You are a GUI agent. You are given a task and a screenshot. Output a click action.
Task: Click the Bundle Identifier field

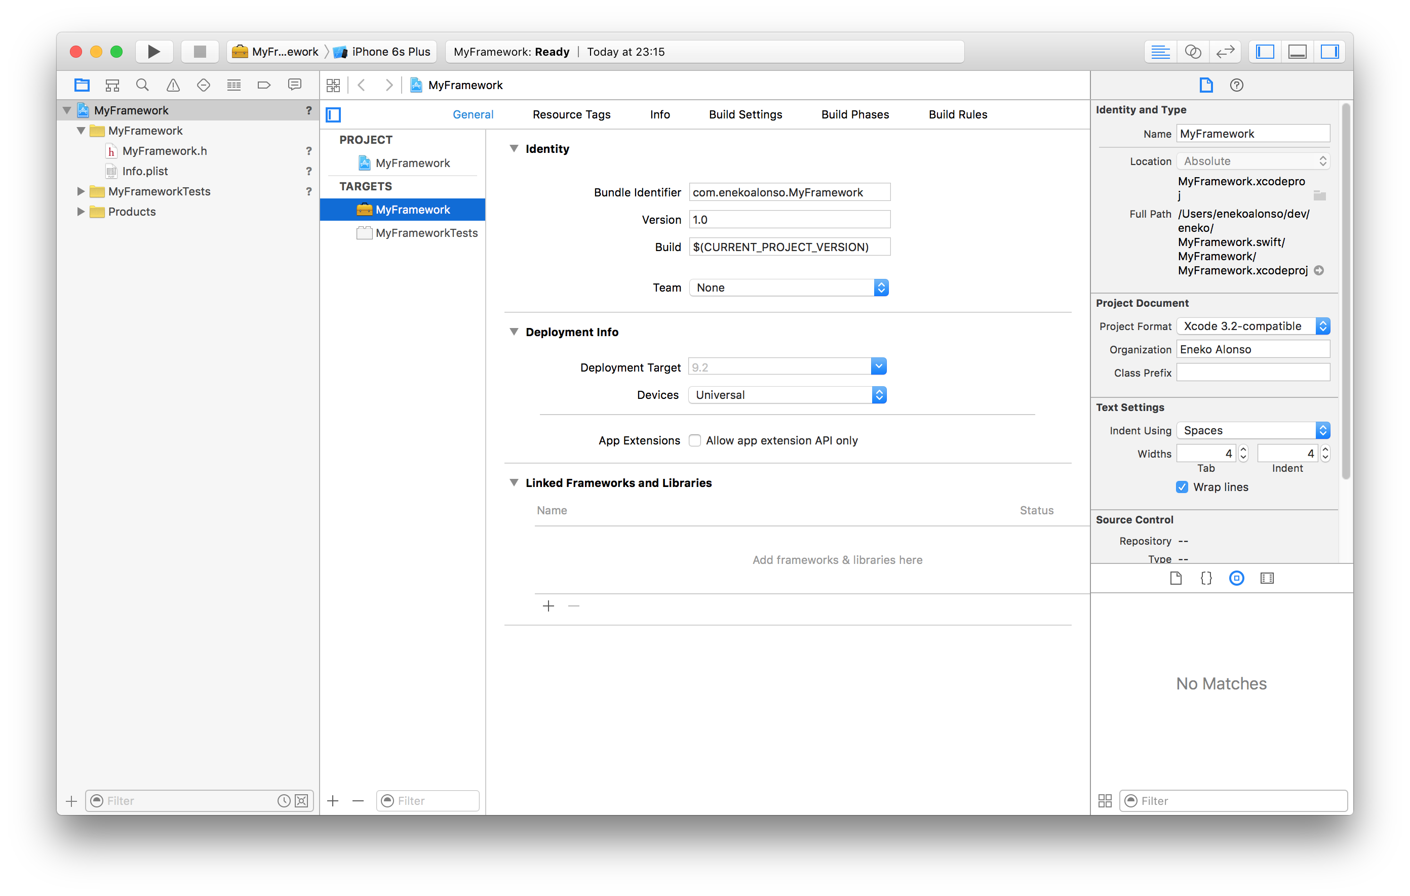pos(790,192)
